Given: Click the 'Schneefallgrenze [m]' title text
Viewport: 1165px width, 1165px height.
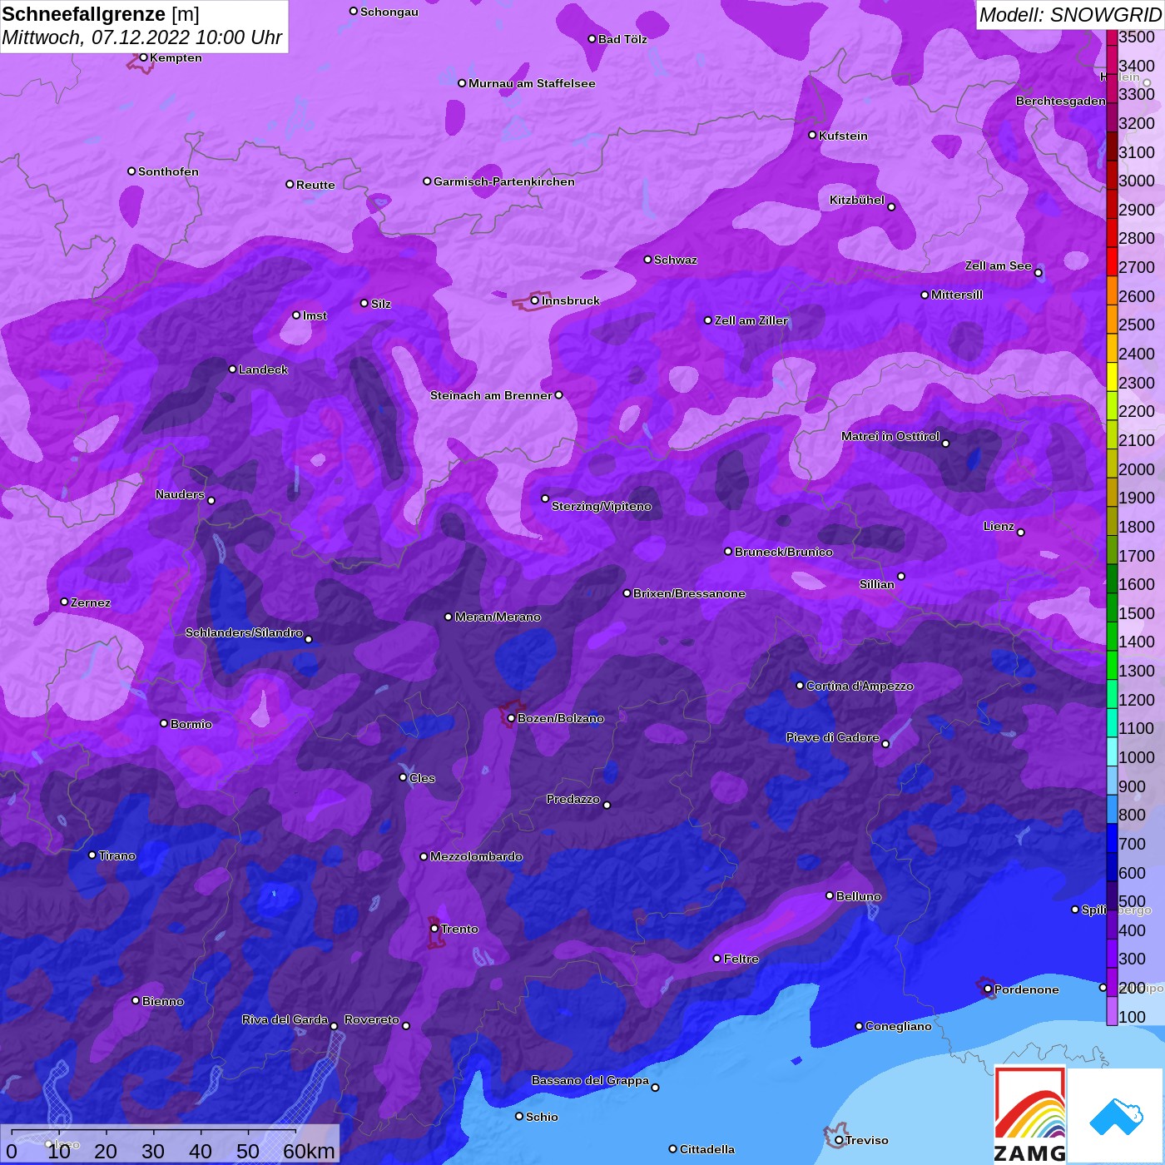Looking at the screenshot, I should click(x=101, y=14).
